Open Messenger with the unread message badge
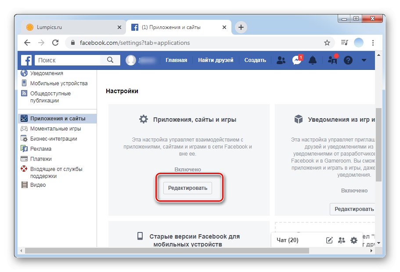Image resolution: width=400 pixels, height=272 pixels. pyautogui.click(x=297, y=60)
